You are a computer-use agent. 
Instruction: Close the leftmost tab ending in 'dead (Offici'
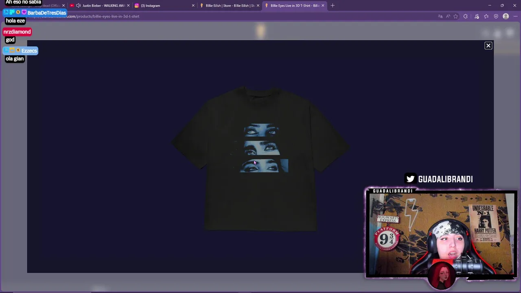click(63, 5)
